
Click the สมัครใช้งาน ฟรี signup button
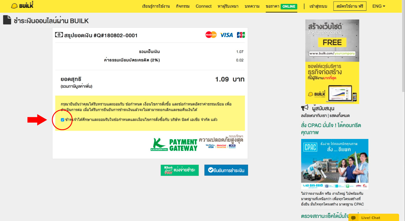pos(350,6)
